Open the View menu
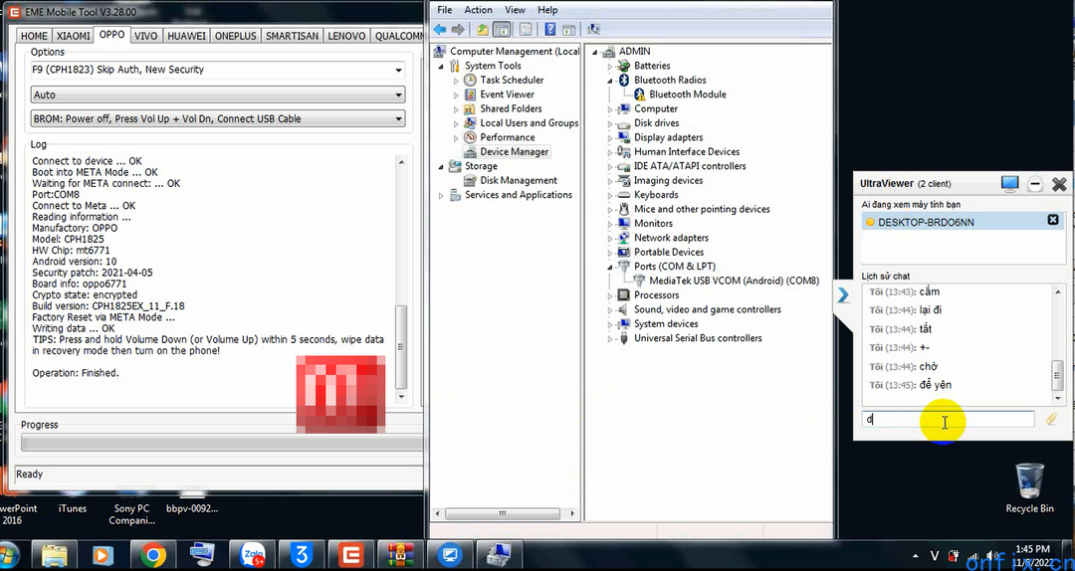The width and height of the screenshot is (1075, 571). 515,10
